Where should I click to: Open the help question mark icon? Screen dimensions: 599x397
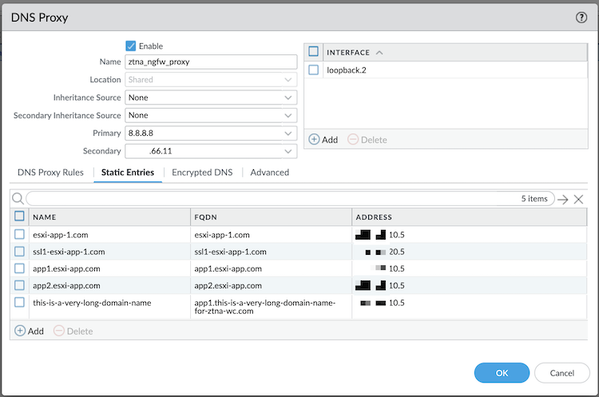581,17
